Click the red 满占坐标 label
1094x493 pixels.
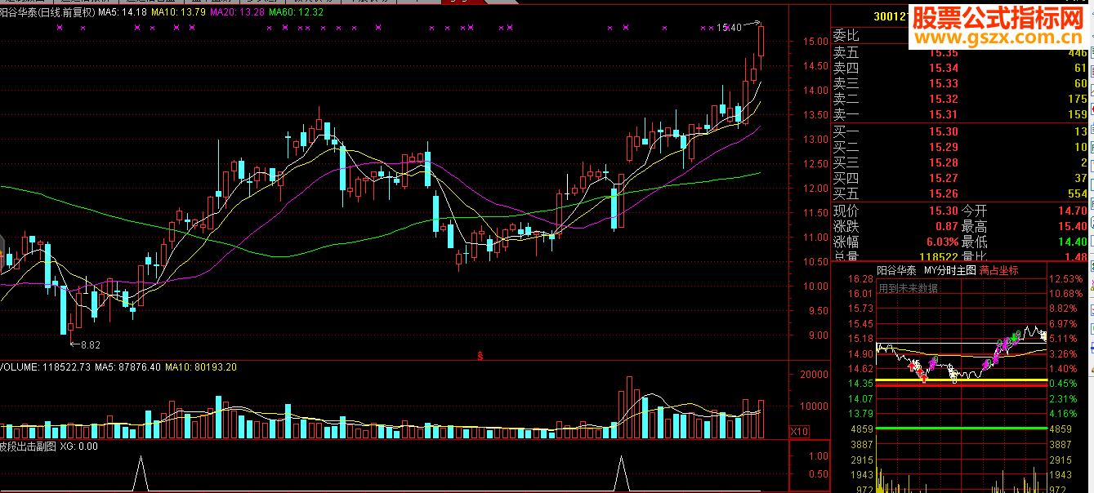tap(999, 271)
